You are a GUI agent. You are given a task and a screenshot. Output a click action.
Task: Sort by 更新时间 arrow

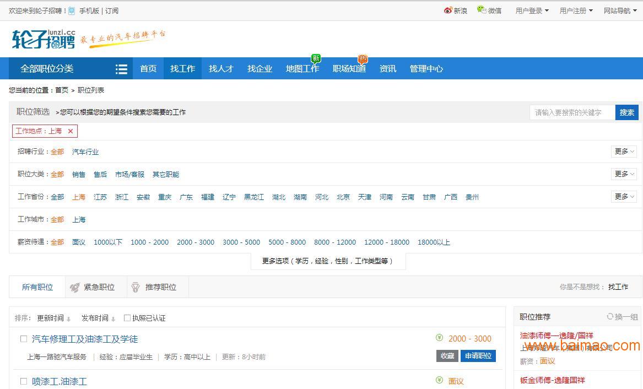tap(69, 319)
